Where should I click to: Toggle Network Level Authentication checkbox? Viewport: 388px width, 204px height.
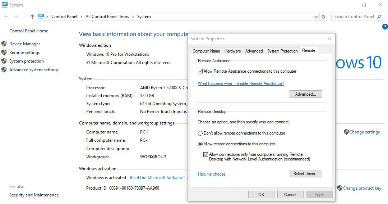click(205, 154)
